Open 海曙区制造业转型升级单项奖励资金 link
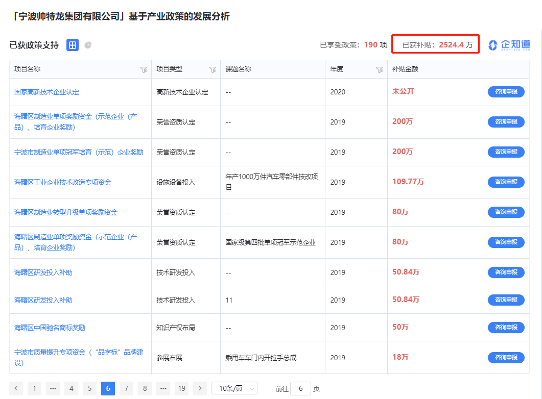The image size is (542, 399). (66, 212)
